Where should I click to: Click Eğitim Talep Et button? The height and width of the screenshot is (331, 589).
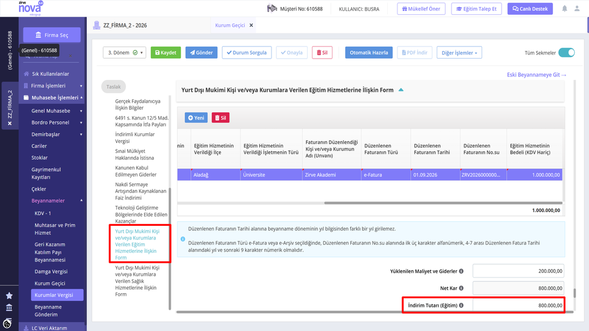476,9
